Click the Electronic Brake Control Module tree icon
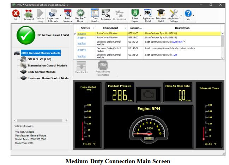Image resolution: width=229 pixels, height=165 pixels. point(23,78)
